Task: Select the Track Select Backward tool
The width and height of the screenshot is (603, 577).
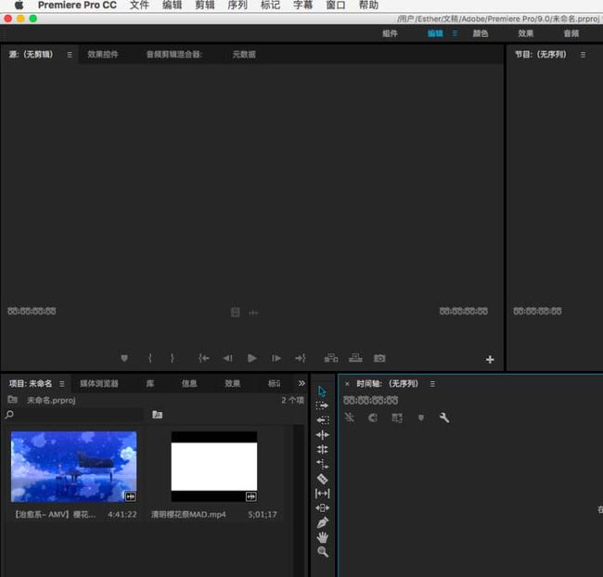Action: pos(322,420)
